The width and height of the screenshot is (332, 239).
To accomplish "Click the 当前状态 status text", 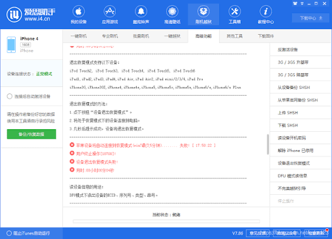I will (x=166, y=214).
